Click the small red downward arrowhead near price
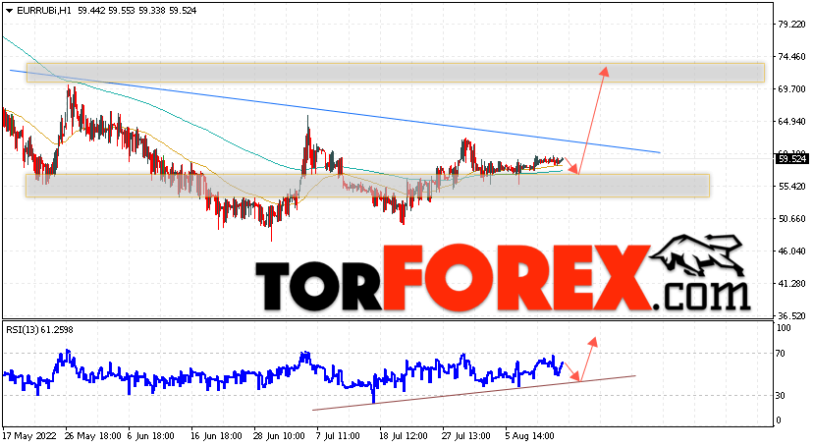 [x=574, y=169]
